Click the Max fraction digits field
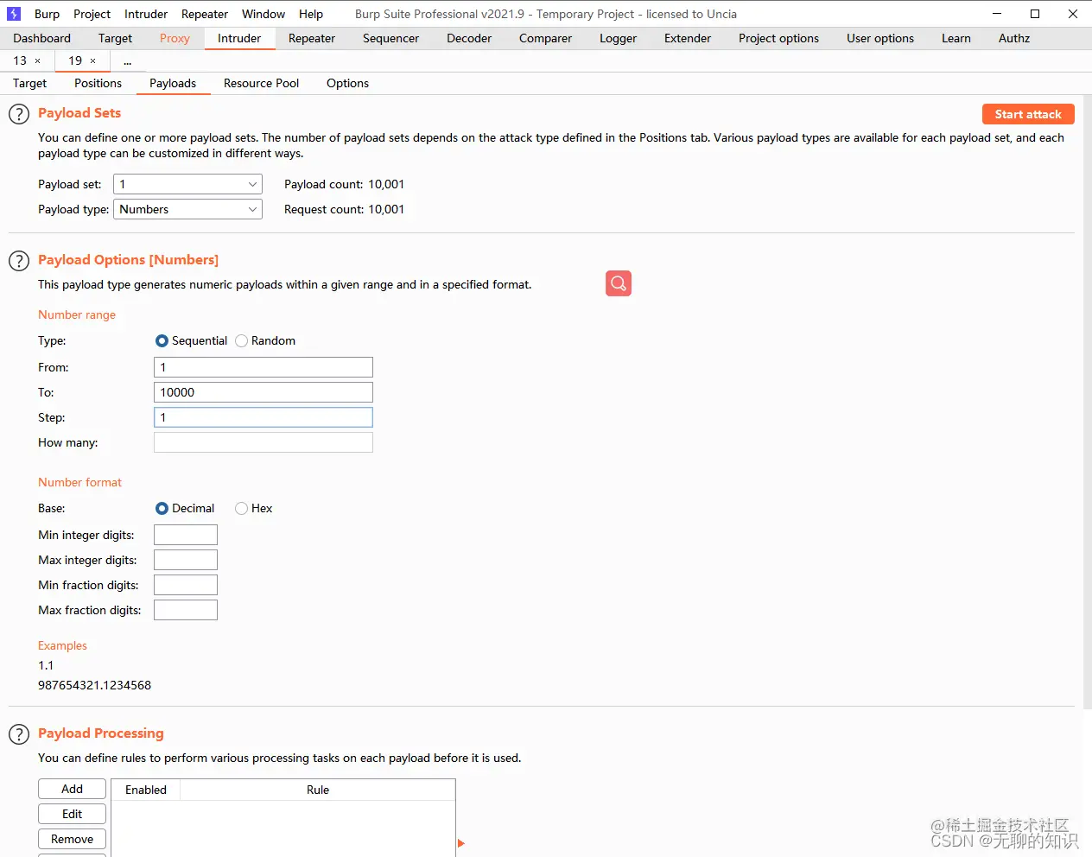 (x=186, y=610)
